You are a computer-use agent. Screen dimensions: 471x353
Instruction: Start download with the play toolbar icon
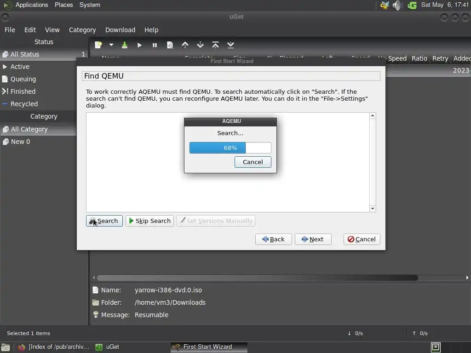(x=139, y=45)
